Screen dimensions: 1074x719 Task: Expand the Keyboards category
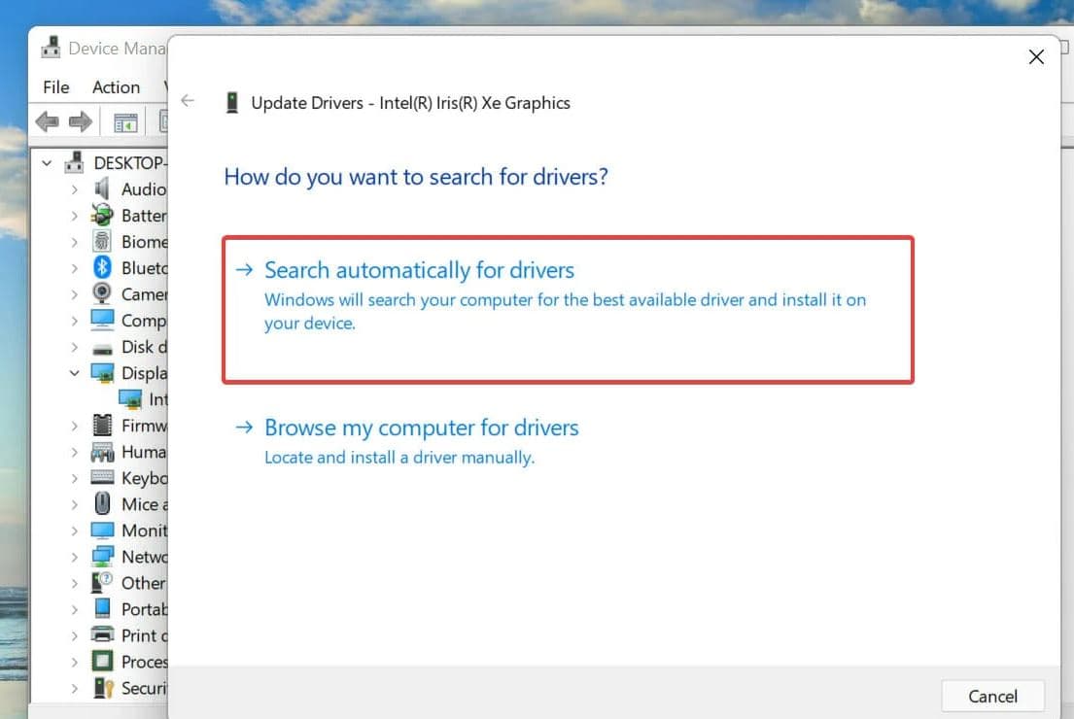coord(74,478)
